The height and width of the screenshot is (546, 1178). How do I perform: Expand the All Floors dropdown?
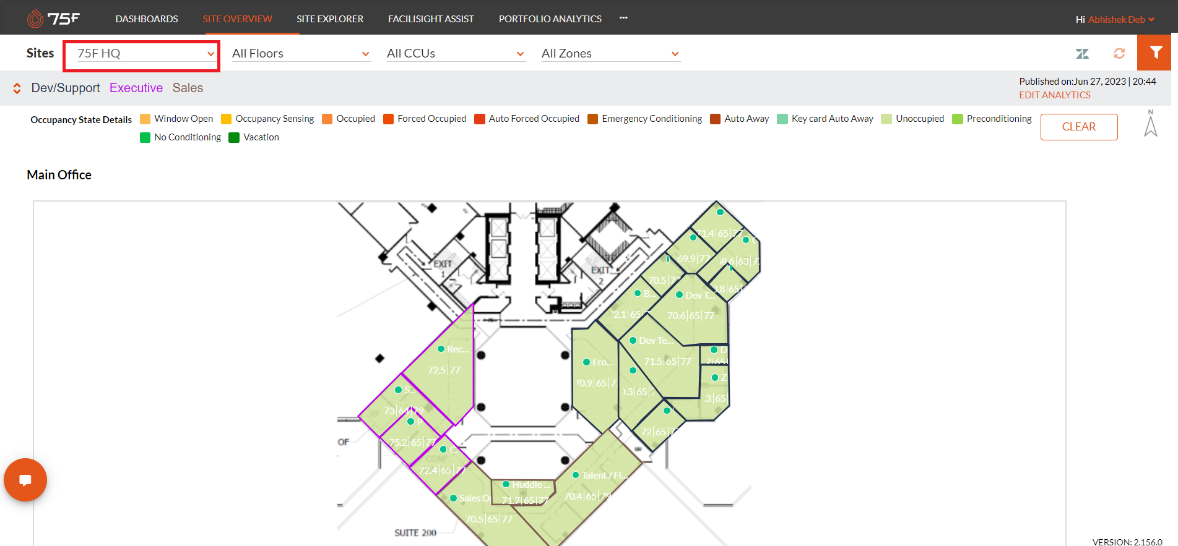tap(301, 54)
